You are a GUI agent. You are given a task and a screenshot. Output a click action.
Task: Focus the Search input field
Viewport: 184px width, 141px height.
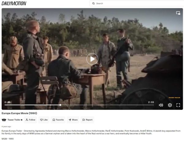(137, 3)
